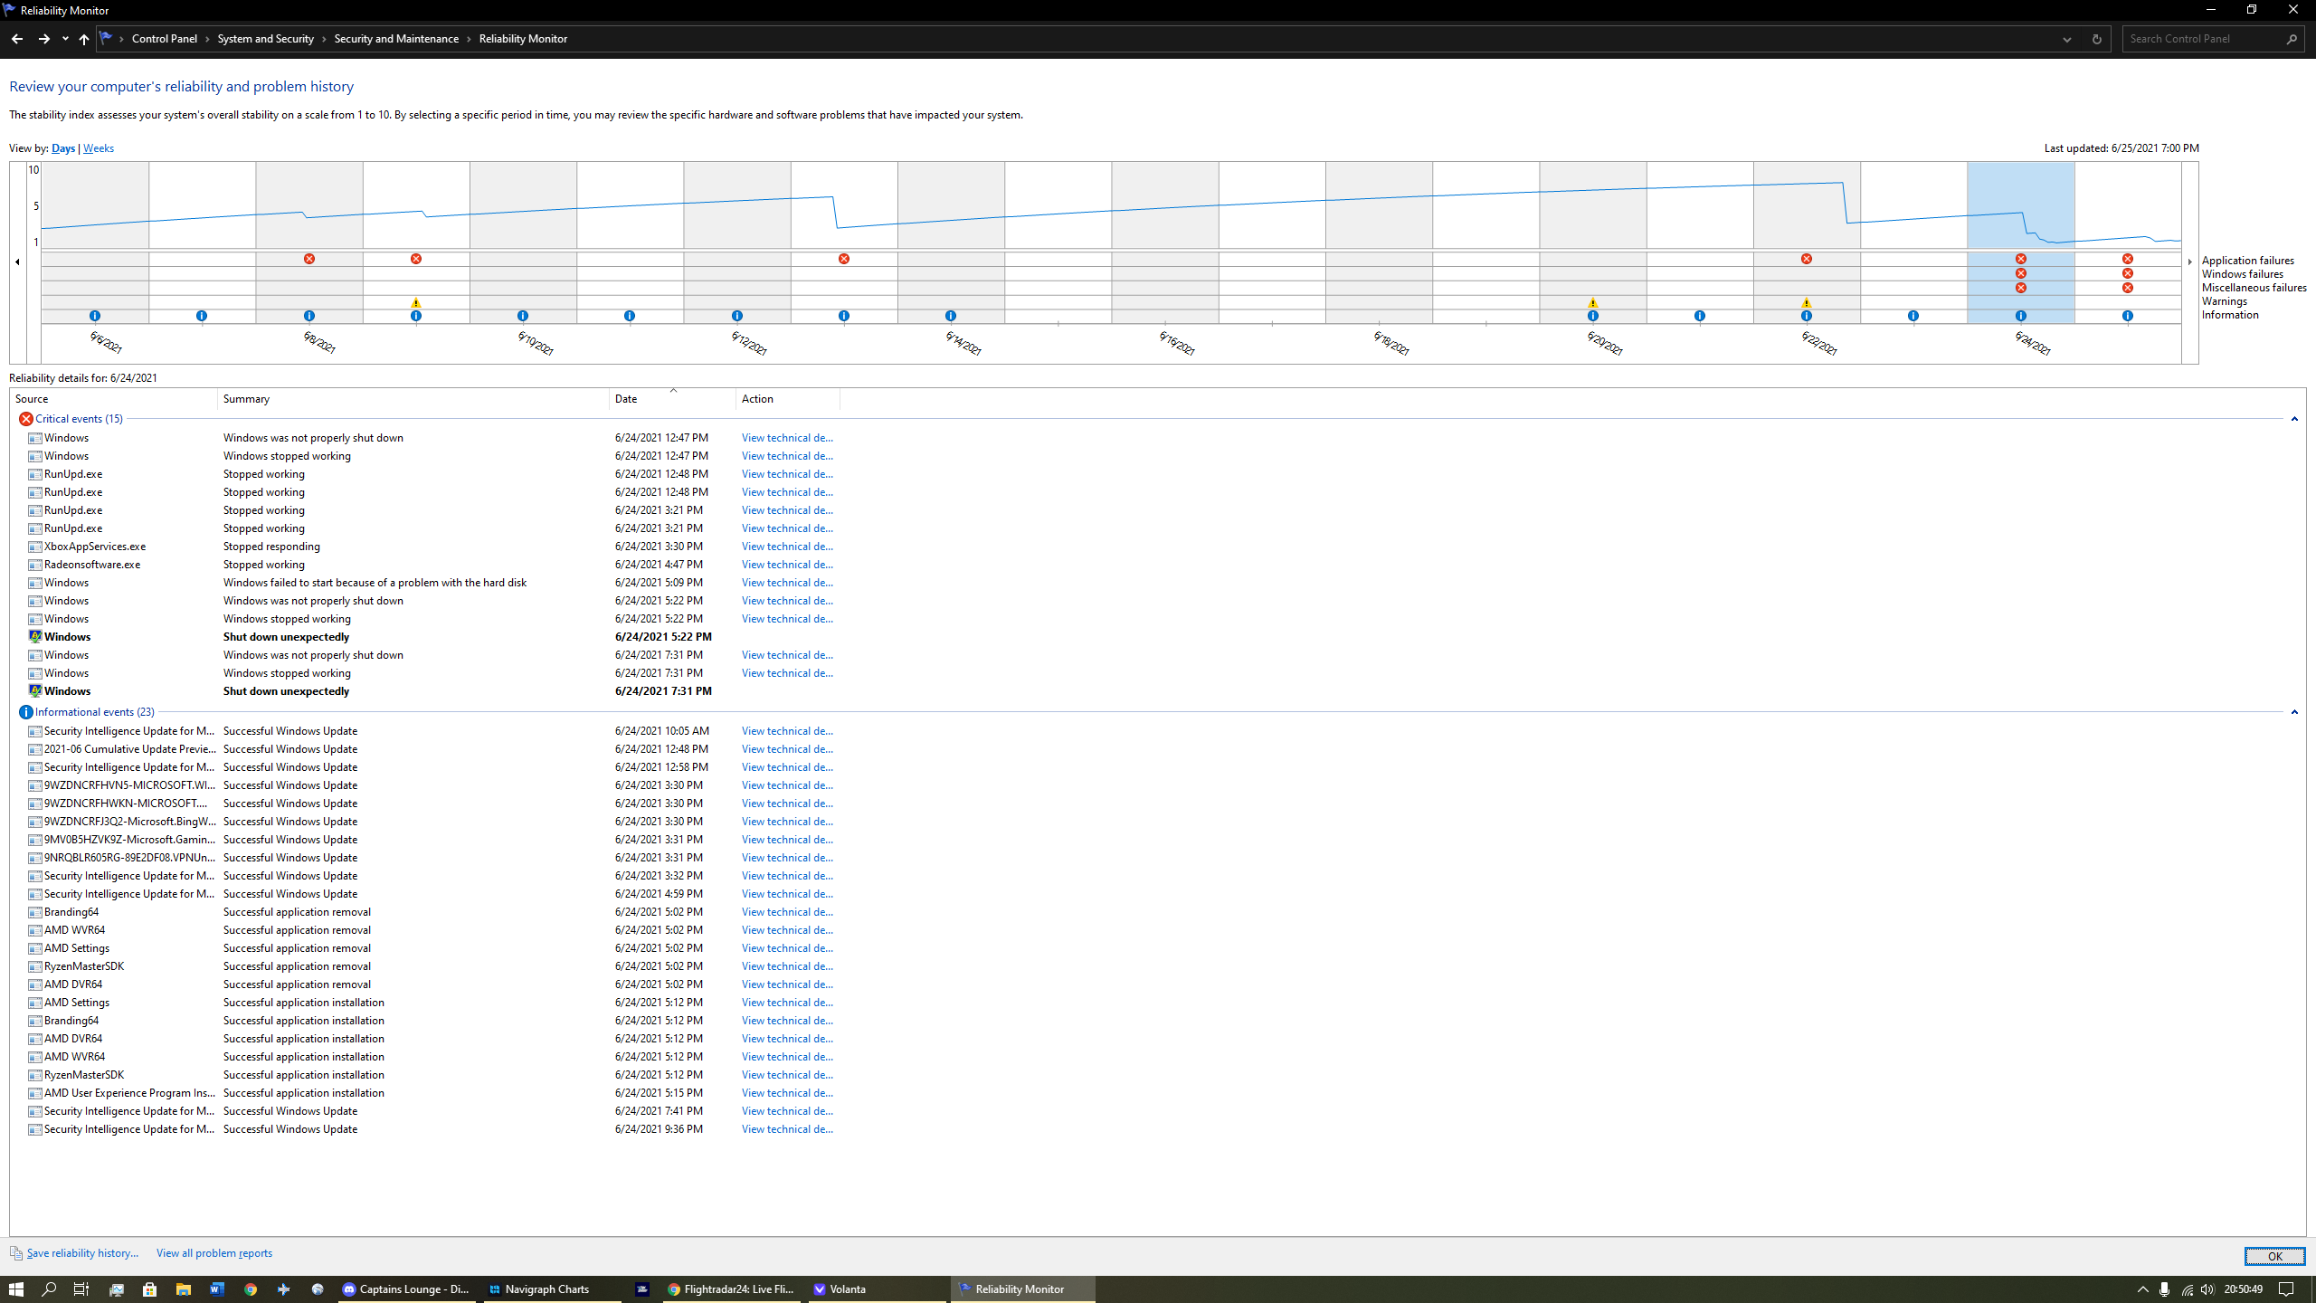
Task: Select the application failure marker on 6/8/2021
Action: 309,259
